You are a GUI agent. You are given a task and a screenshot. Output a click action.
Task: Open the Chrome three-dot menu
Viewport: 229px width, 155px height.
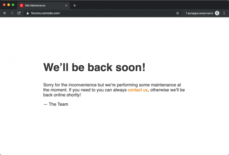click(x=224, y=13)
